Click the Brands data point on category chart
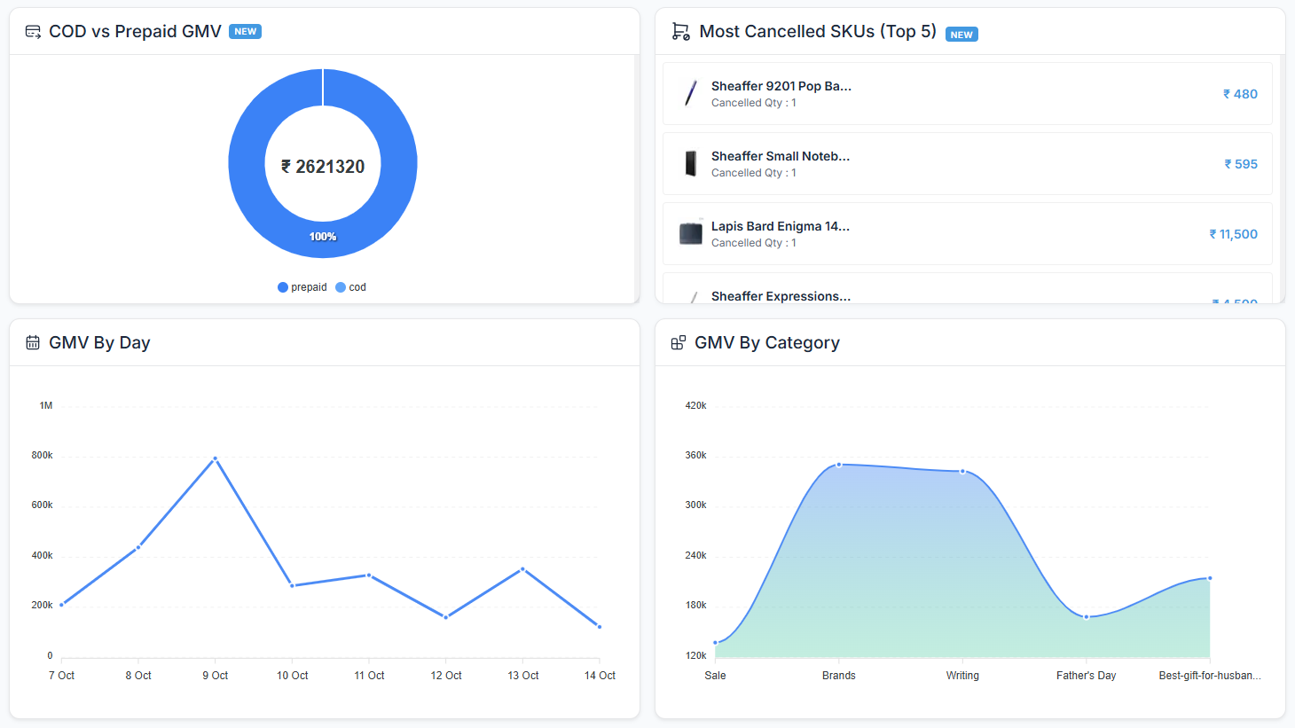Viewport: 1295px width, 728px height. 839,465
